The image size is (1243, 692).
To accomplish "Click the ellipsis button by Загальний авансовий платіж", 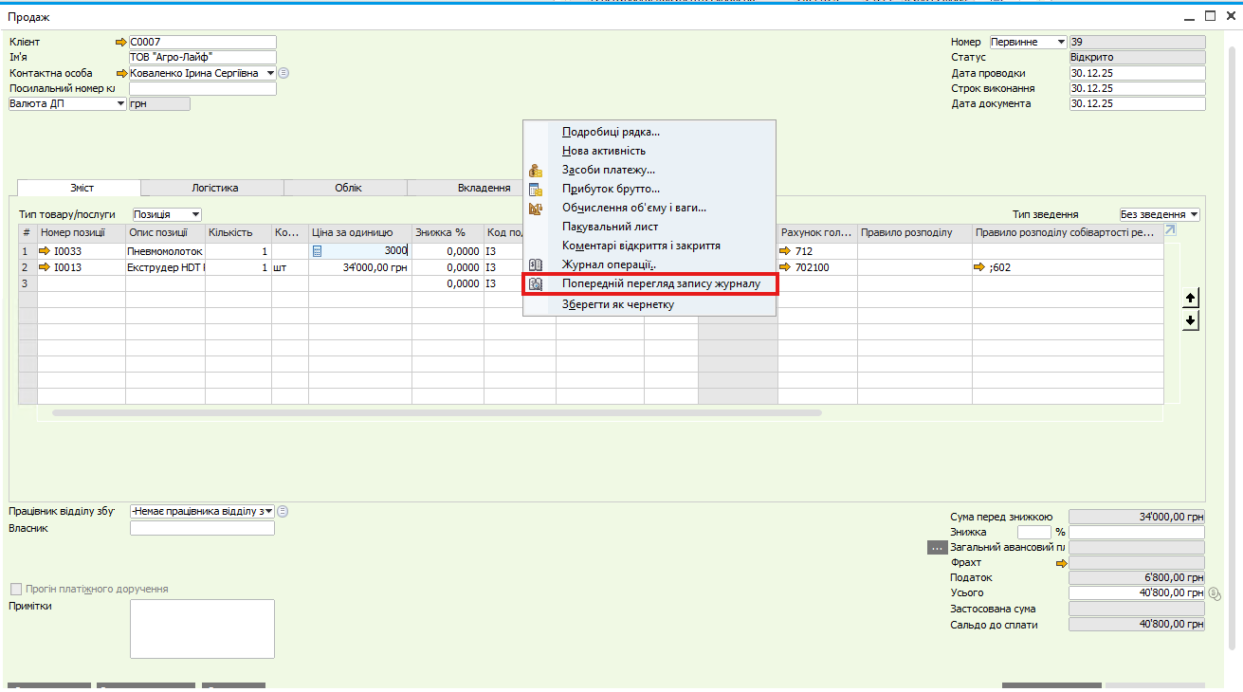I will tap(937, 548).
